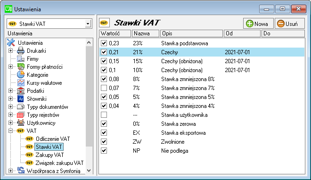311x180 pixels.
Task: Click the Podatki bank building icon
Action: coord(21,91)
